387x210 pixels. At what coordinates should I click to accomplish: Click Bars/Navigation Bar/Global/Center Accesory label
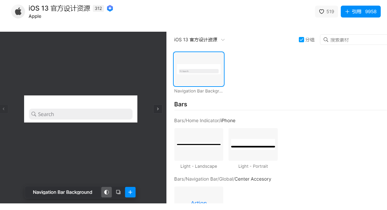point(223,179)
